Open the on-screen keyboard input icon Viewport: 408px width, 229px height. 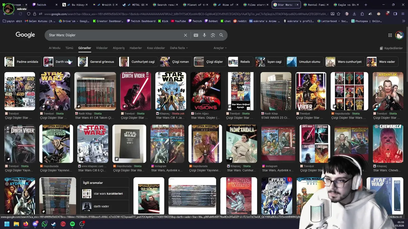[196, 35]
